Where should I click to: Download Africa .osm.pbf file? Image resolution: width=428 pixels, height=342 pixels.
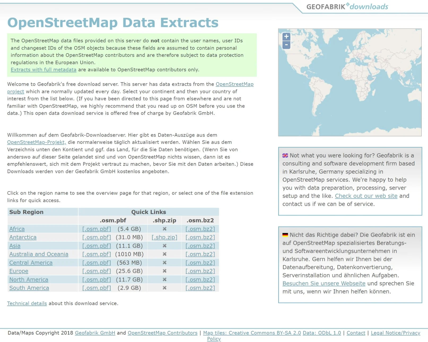(97, 229)
